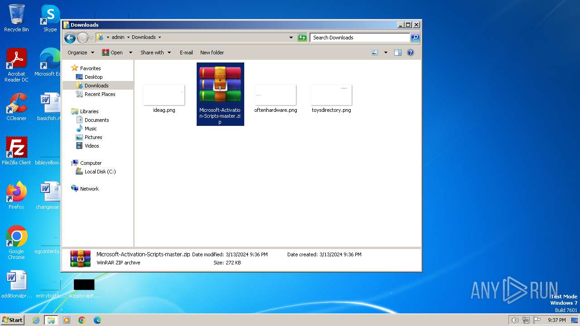Go back with Explorer back arrow
This screenshot has height=326, width=580.
pos(70,38)
